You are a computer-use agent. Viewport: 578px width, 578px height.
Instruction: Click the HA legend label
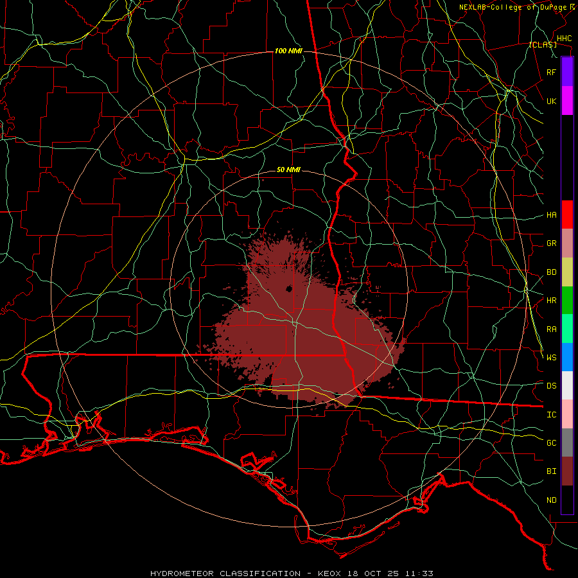(552, 215)
